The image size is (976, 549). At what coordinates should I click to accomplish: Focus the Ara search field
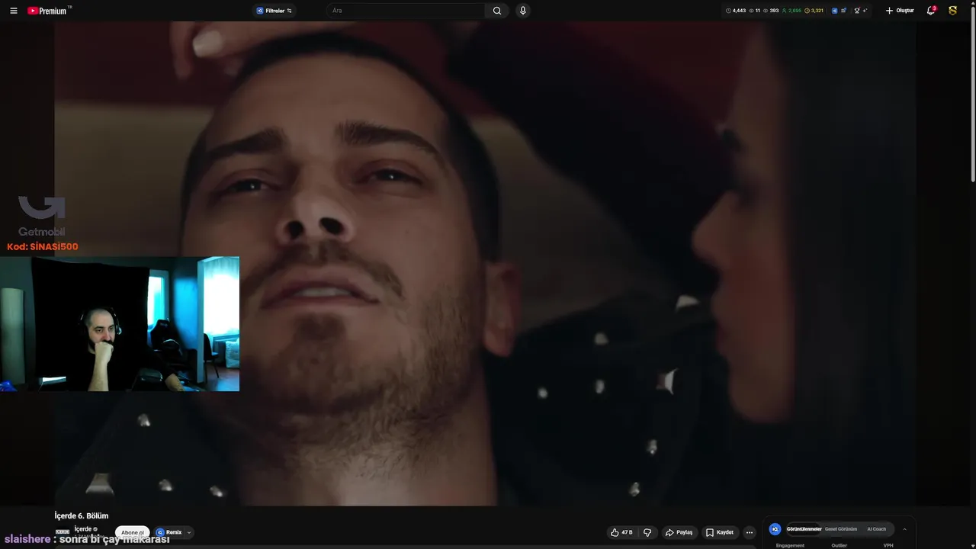coord(406,11)
